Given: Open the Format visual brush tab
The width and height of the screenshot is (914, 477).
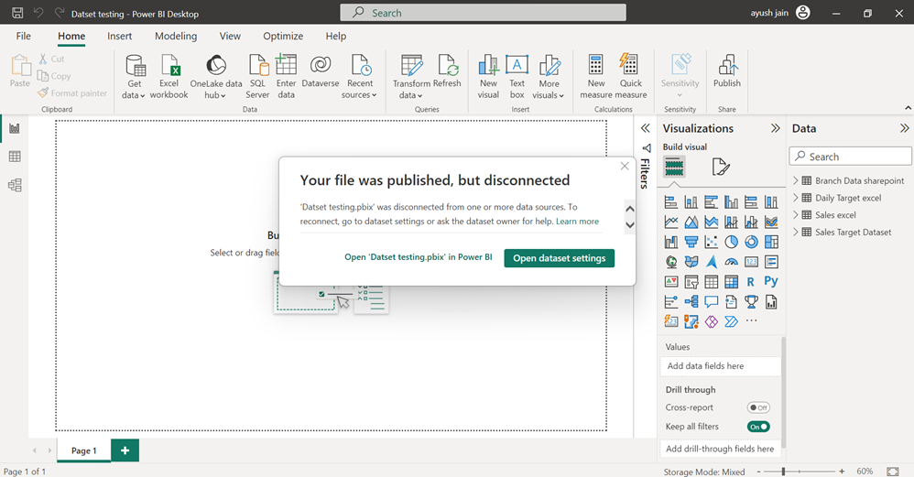Looking at the screenshot, I should 721,168.
